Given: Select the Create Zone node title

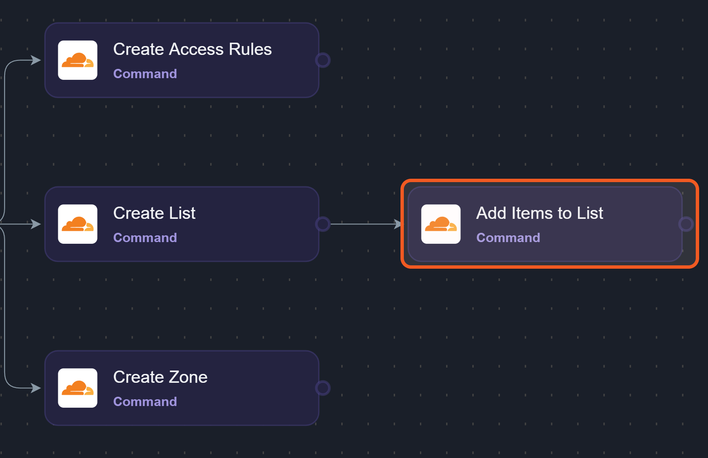Looking at the screenshot, I should coord(160,377).
